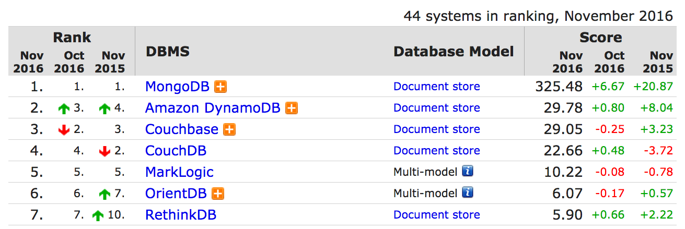
Task: Click the orange plus icon beside OrientDB
Action: (x=218, y=194)
